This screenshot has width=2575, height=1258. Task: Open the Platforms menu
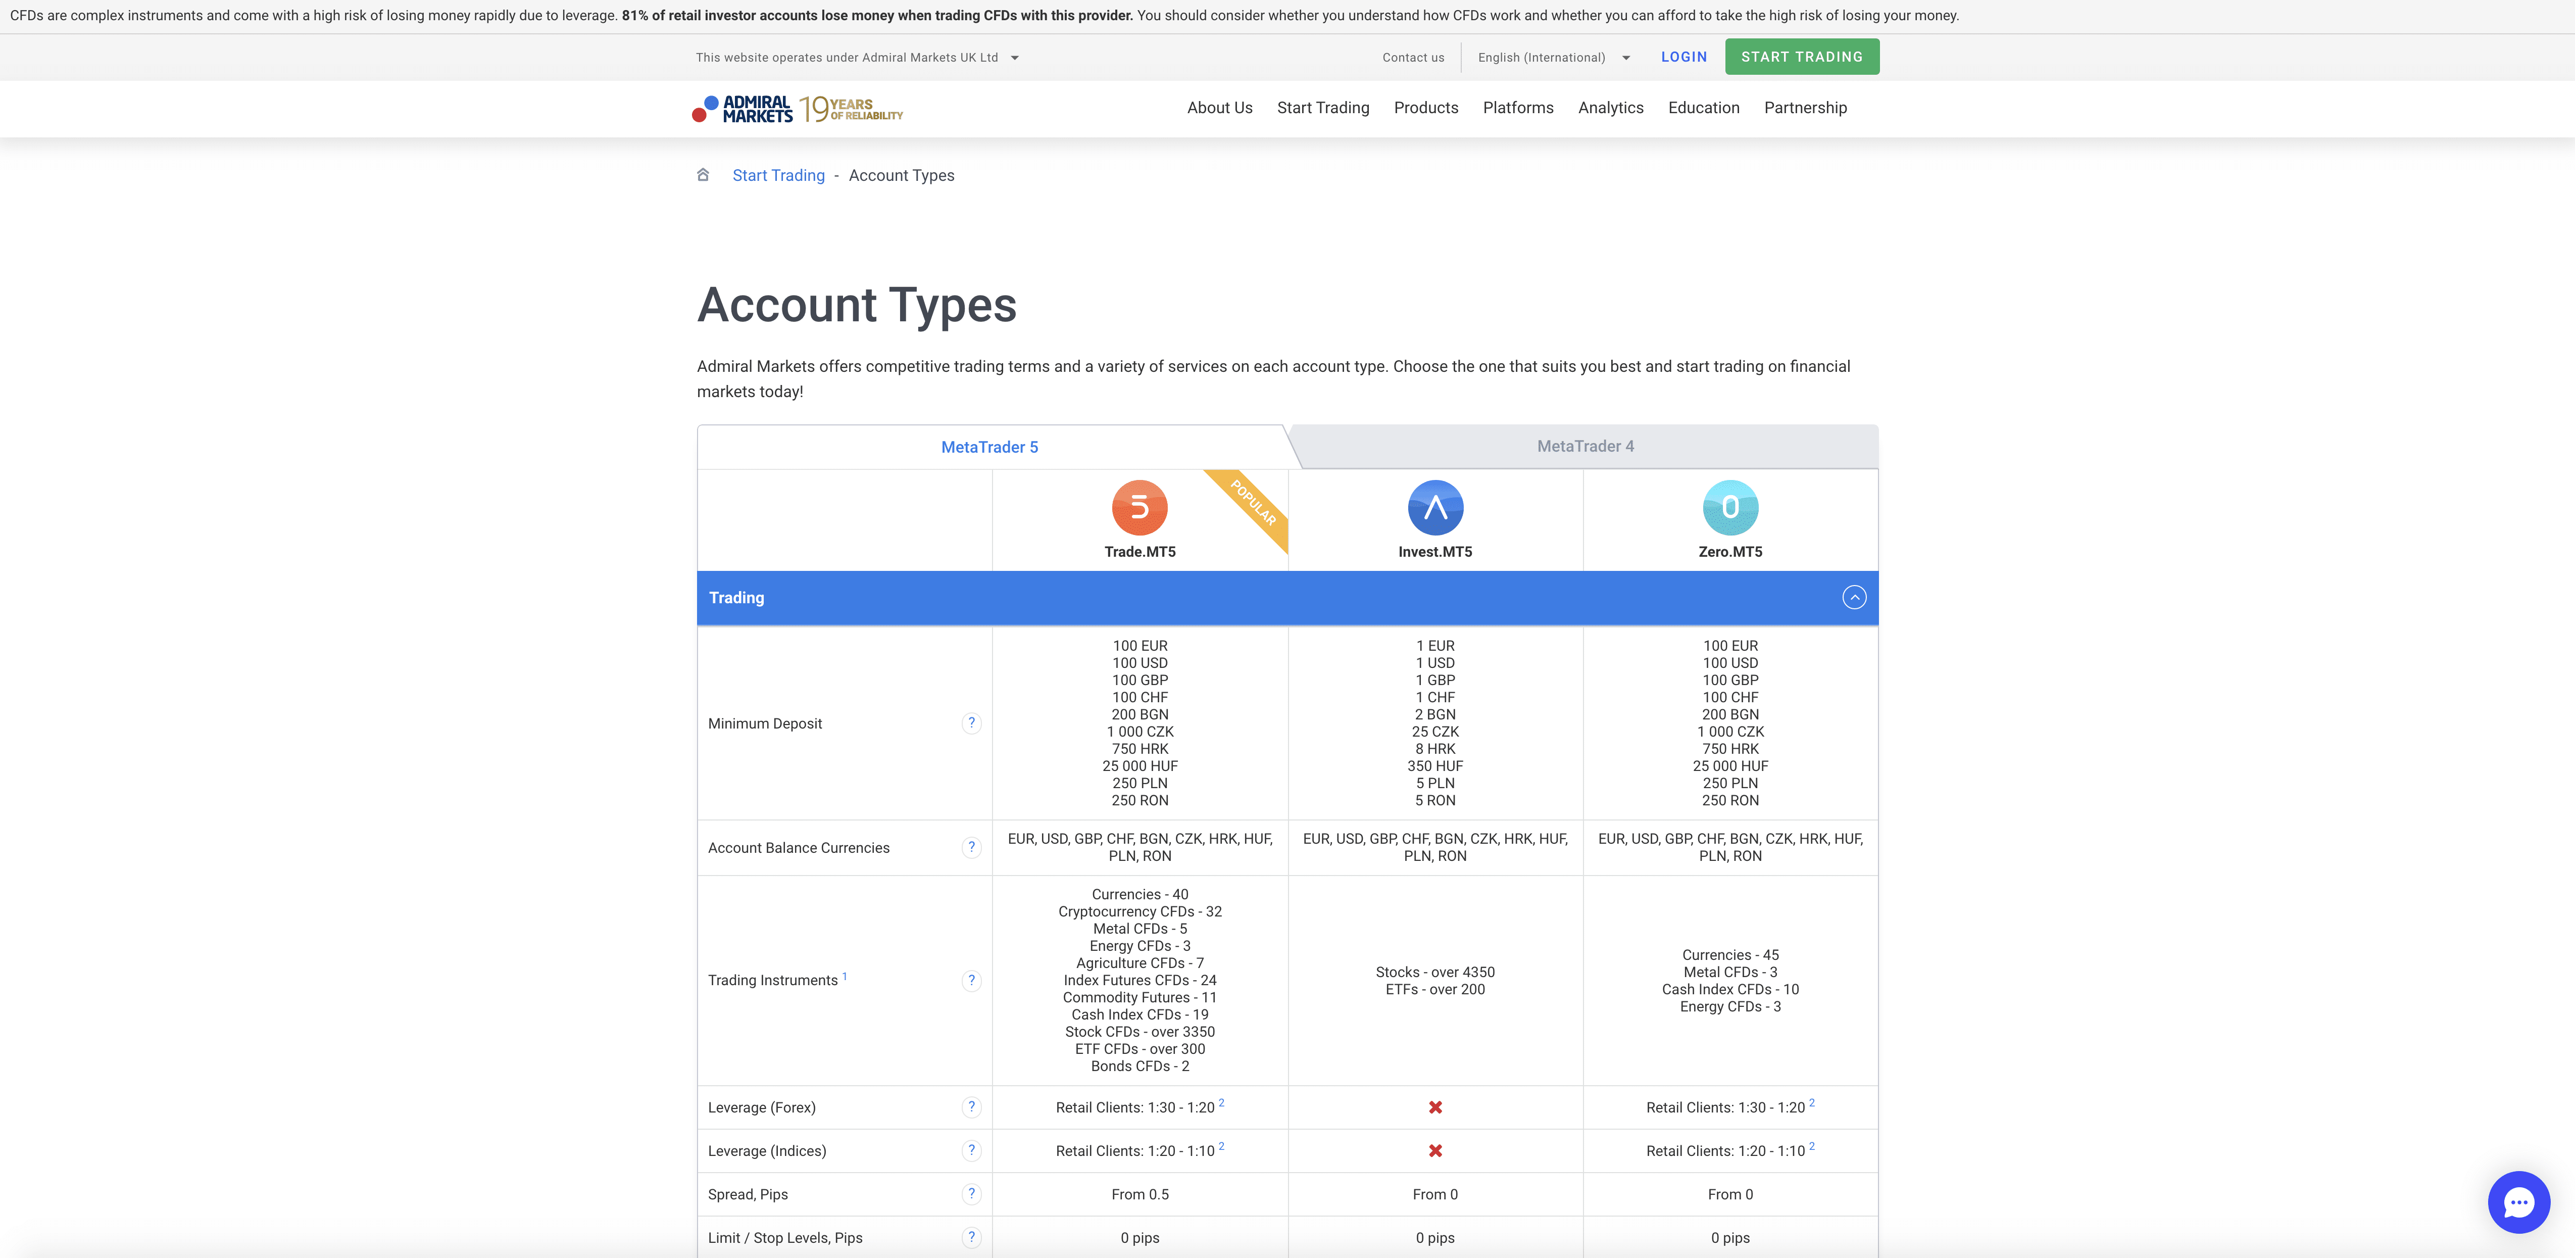click(1517, 108)
